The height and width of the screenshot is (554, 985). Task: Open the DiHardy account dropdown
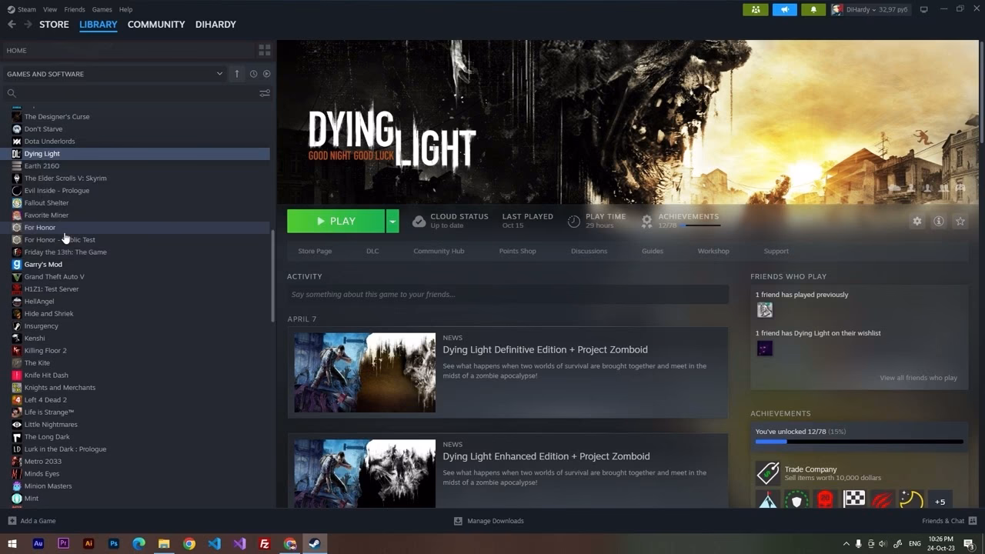(x=870, y=9)
